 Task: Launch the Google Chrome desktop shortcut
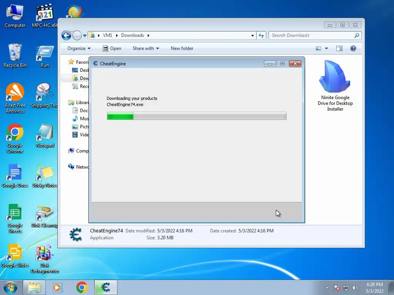15,138
